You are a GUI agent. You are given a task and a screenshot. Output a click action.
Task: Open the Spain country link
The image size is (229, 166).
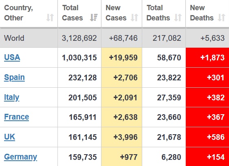[x=14, y=77]
